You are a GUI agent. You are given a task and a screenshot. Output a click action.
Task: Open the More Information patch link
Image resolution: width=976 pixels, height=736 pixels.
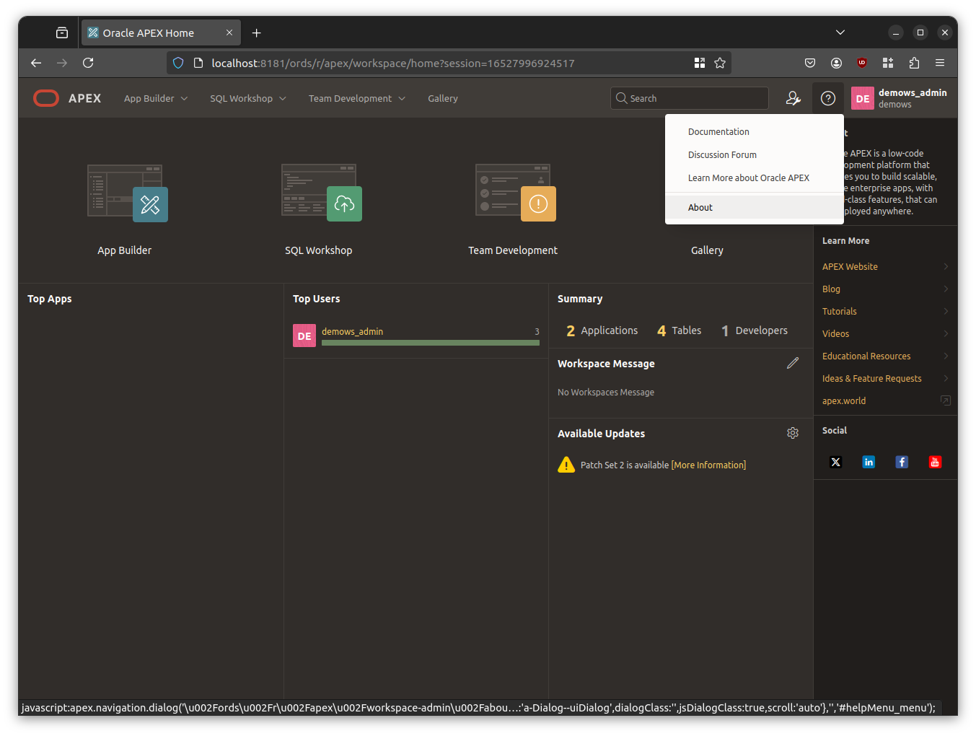point(708,465)
